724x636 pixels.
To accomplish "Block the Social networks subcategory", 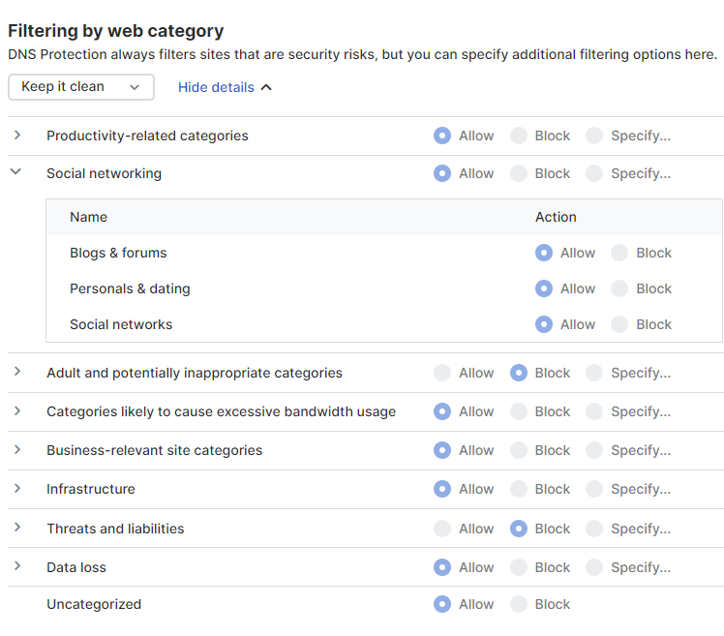I will [x=620, y=324].
